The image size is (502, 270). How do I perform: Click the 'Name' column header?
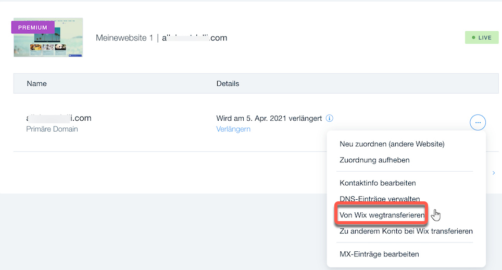(36, 83)
